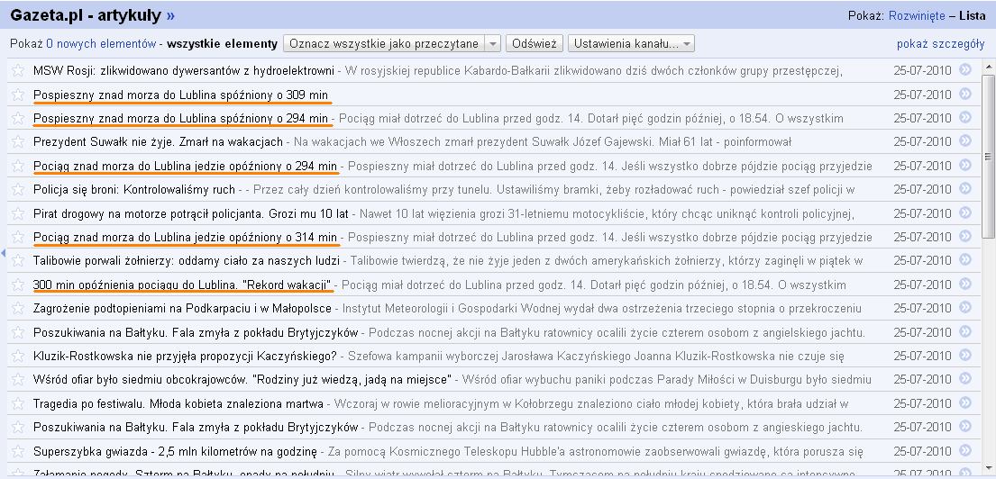Open original link arrow for MSW Rosji article
996x479 pixels.
point(965,69)
